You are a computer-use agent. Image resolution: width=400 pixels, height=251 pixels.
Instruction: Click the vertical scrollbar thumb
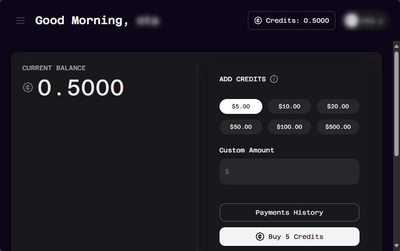(396, 102)
